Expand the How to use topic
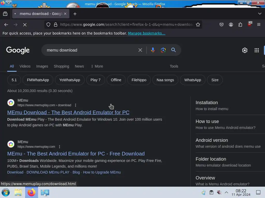The width and height of the screenshot is (265, 198). 230,125
